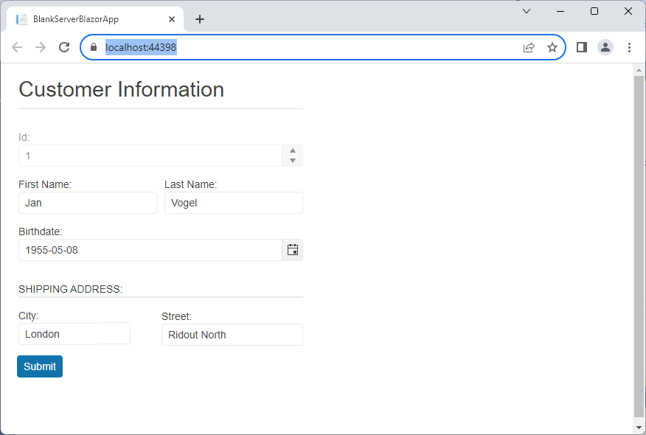The width and height of the screenshot is (646, 435).
Task: Click the Customer Information heading
Action: 121,89
